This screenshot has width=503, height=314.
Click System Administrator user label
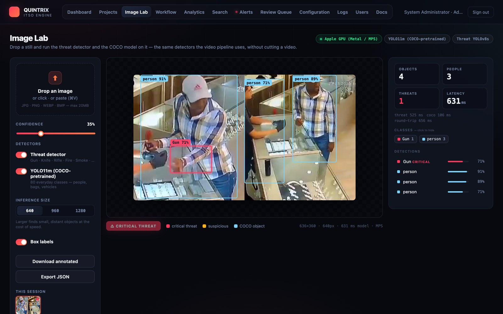click(433, 12)
